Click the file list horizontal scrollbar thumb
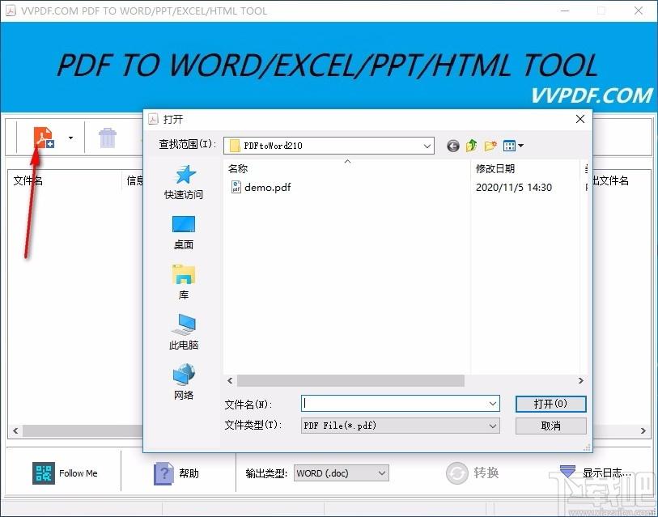658x517 pixels. tap(350, 380)
